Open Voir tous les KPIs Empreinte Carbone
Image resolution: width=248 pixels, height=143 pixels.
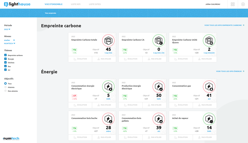tap(224, 25)
